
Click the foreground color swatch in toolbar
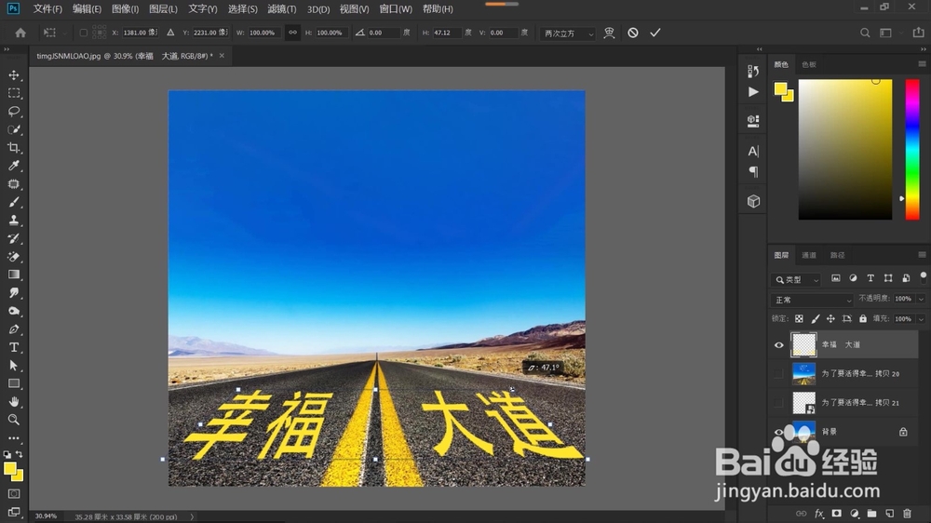(x=9, y=470)
